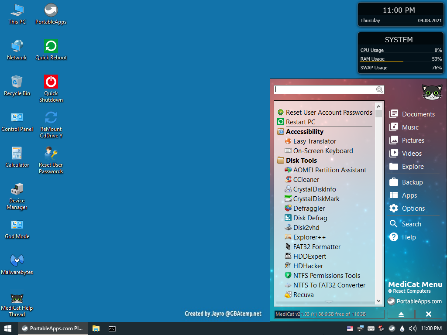Open the Recycle Bin
447x335 pixels.
[17, 86]
